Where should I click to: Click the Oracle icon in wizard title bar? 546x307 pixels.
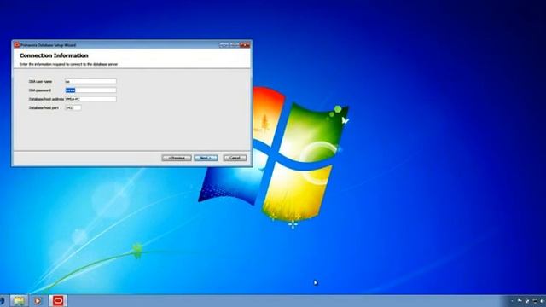(x=16, y=45)
